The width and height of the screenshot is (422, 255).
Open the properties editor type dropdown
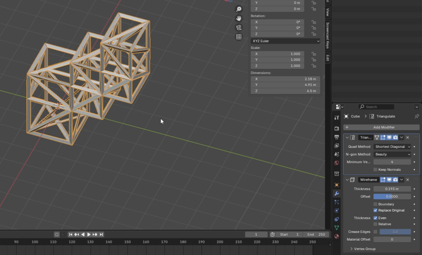coord(339,107)
